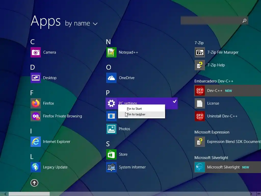Click the 'OneDrive' label
This screenshot has width=261, height=196.
[127, 78]
